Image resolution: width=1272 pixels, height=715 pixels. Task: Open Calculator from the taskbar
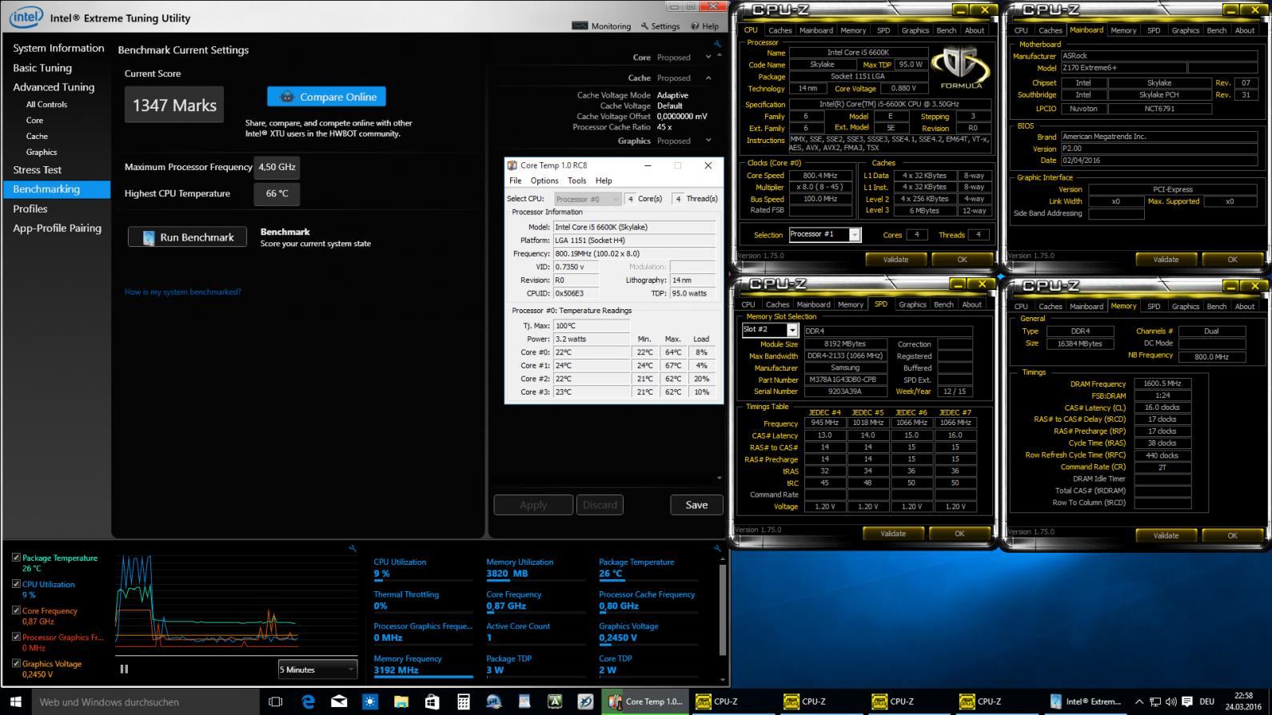(x=463, y=701)
